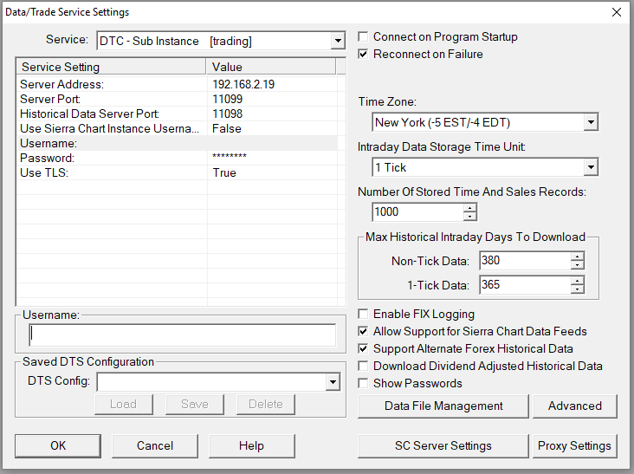This screenshot has height=474, width=634.
Task: Decrease 1-Tick Data days value
Action: [578, 289]
